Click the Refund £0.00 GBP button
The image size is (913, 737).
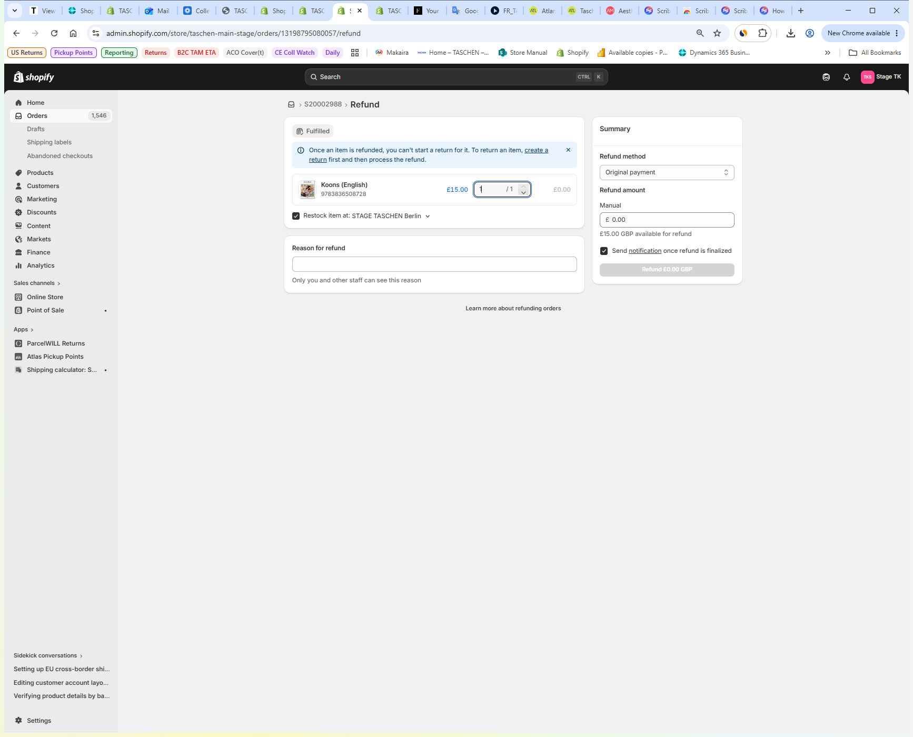click(667, 270)
